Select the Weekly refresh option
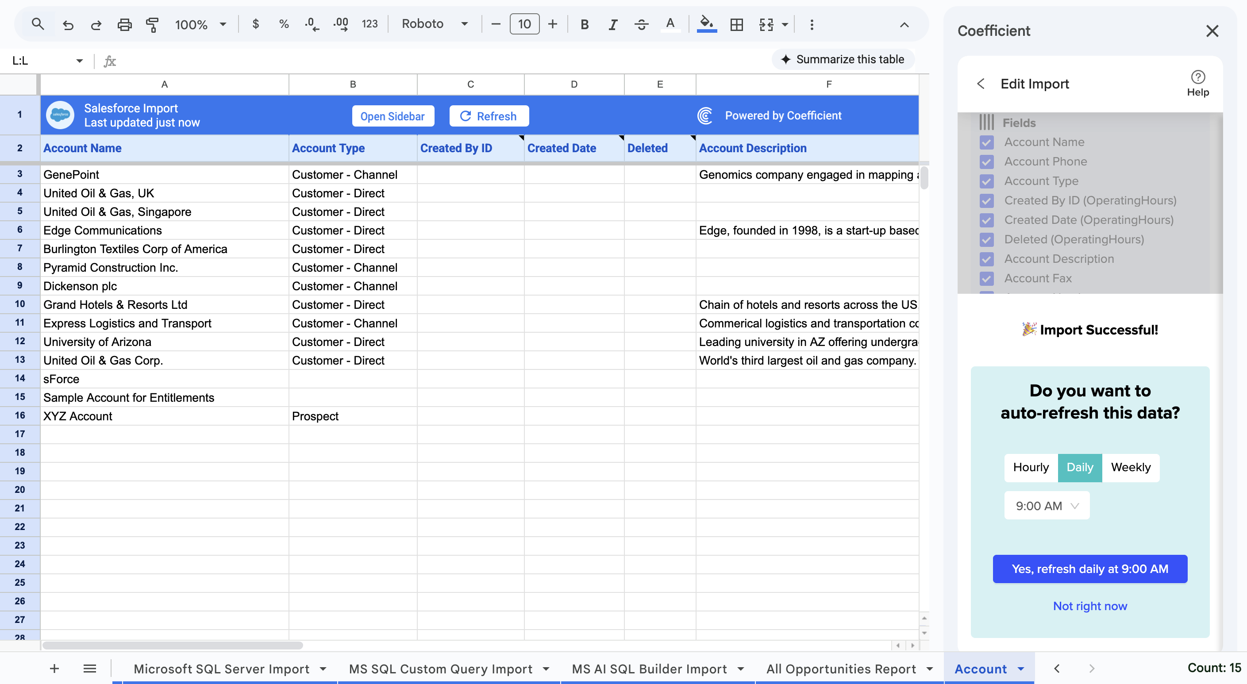 point(1130,467)
